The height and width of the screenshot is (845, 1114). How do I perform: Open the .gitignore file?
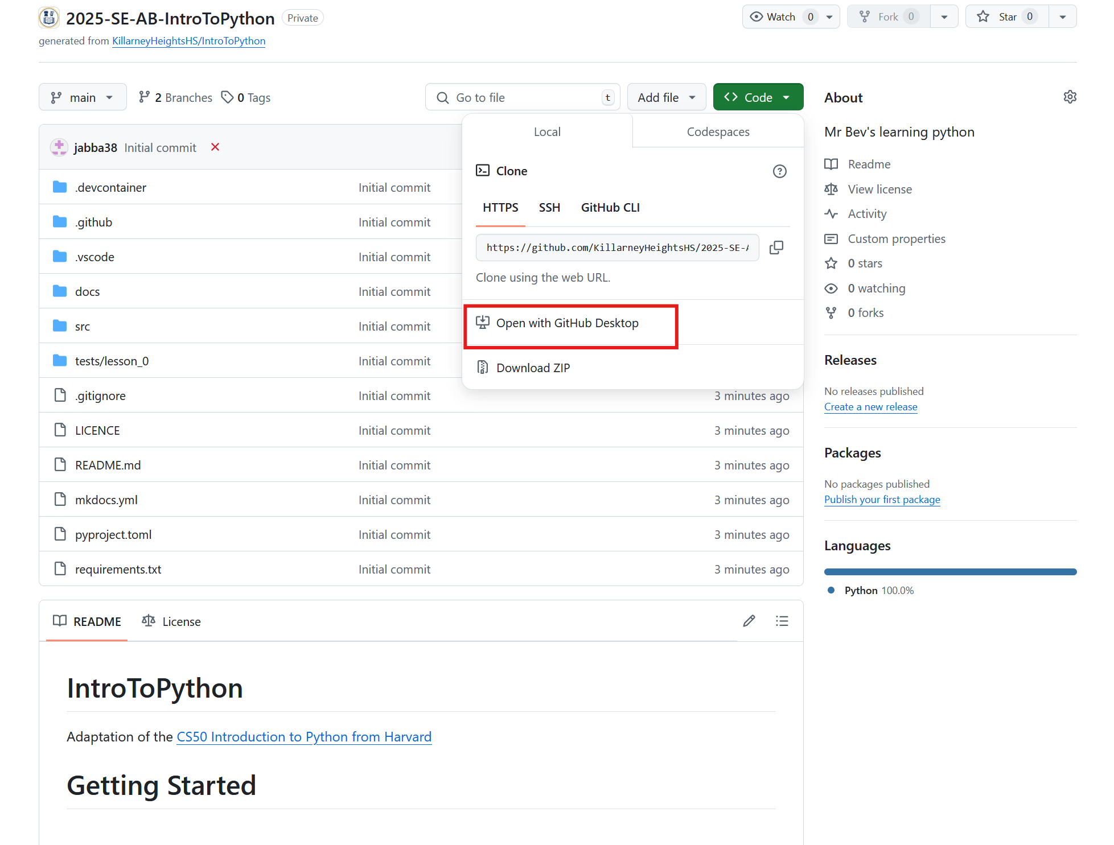coord(100,395)
